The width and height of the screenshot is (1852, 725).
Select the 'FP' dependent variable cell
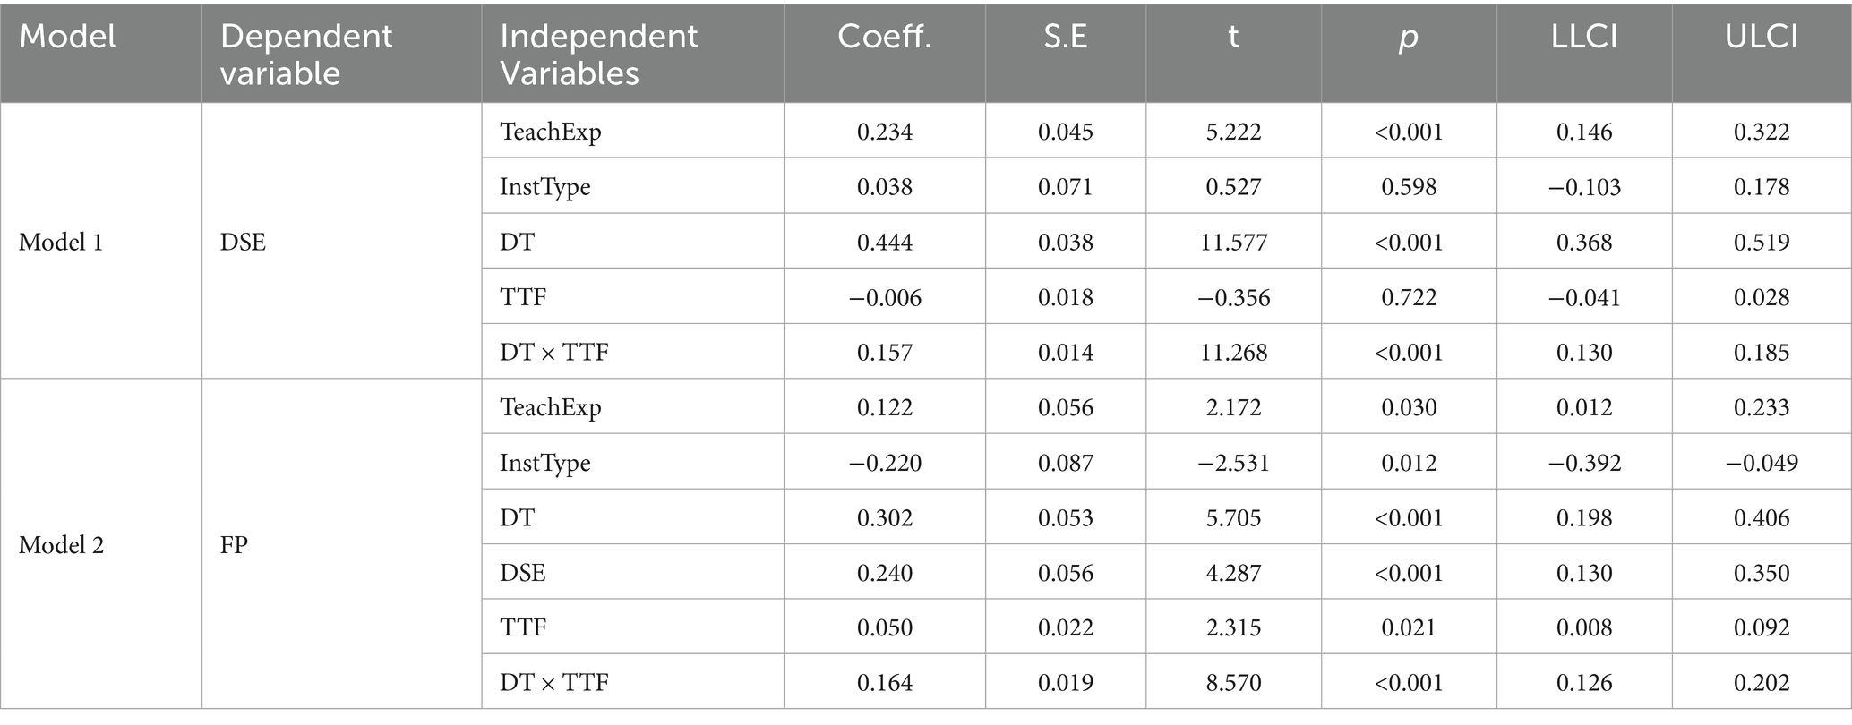(x=234, y=544)
